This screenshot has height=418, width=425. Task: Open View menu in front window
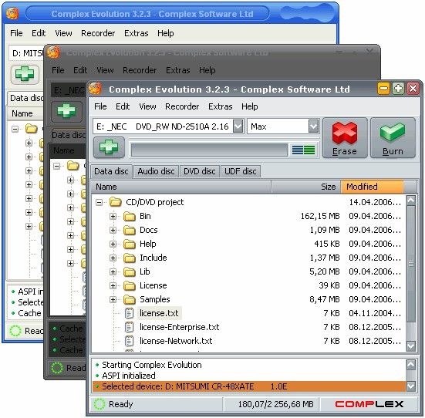(147, 106)
